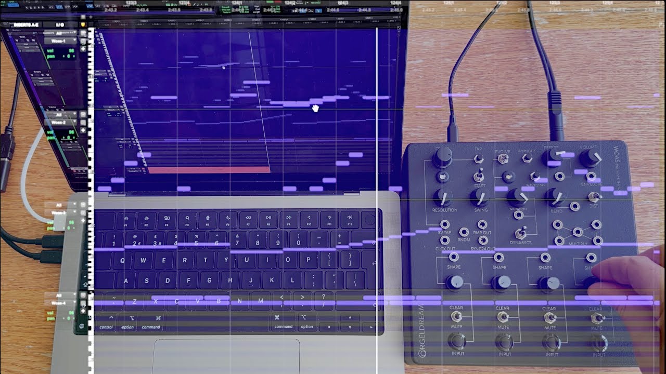The width and height of the screenshot is (666, 374).
Task: Open the All dropdown above Woas-1
Action: (61, 33)
